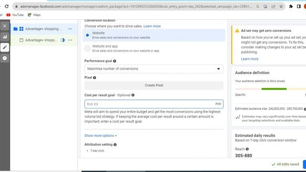Image resolution: width=306 pixels, height=172 pixels.
Task: Click the install app icon in the address bar
Action: click(265, 6)
